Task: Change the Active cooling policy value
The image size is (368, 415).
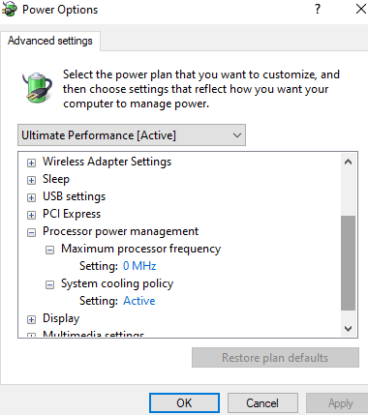Action: click(139, 301)
